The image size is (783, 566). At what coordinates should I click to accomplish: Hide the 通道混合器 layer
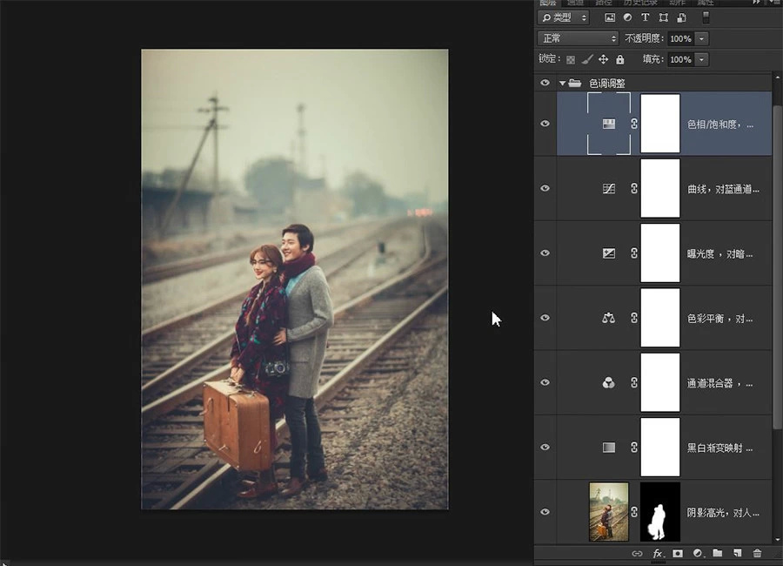coord(545,382)
